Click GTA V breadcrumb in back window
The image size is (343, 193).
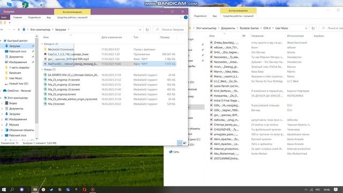pyautogui.click(x=267, y=28)
